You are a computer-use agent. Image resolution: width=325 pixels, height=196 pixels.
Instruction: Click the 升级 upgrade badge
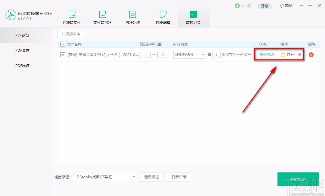(x=265, y=6)
